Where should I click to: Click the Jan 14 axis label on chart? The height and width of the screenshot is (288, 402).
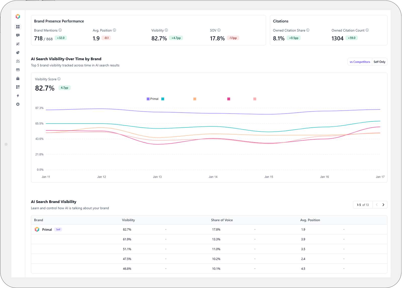(x=213, y=177)
